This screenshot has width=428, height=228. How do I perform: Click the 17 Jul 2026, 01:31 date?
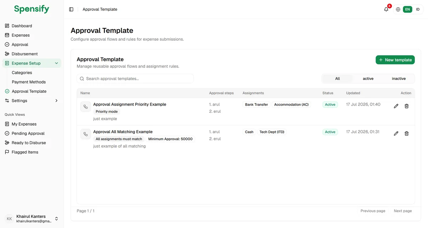363,132
